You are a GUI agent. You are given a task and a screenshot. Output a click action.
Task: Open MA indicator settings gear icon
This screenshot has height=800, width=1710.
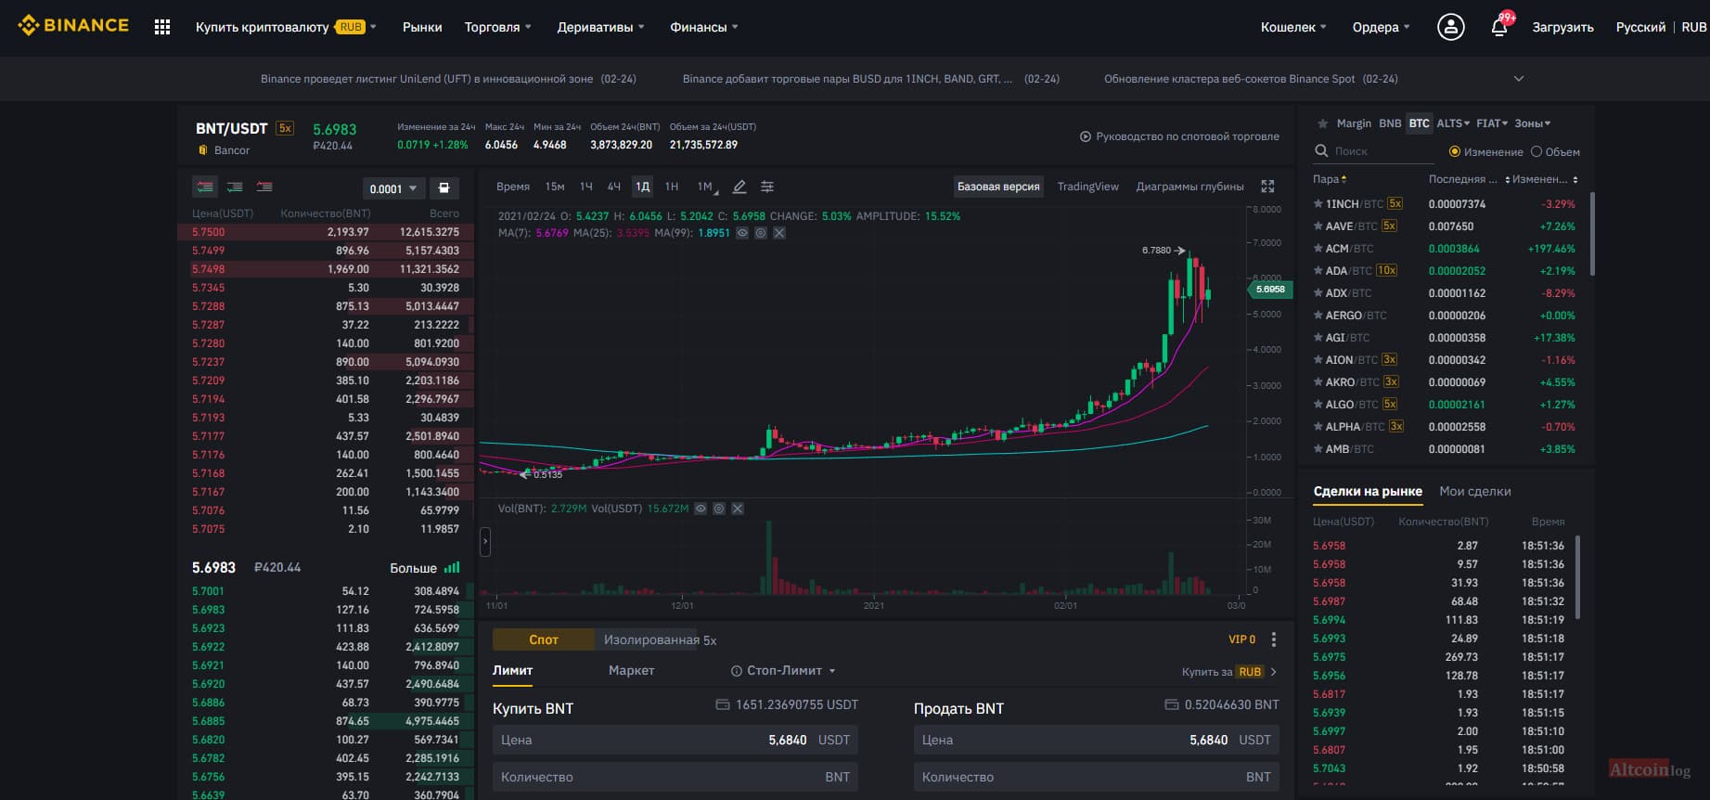[x=761, y=233]
